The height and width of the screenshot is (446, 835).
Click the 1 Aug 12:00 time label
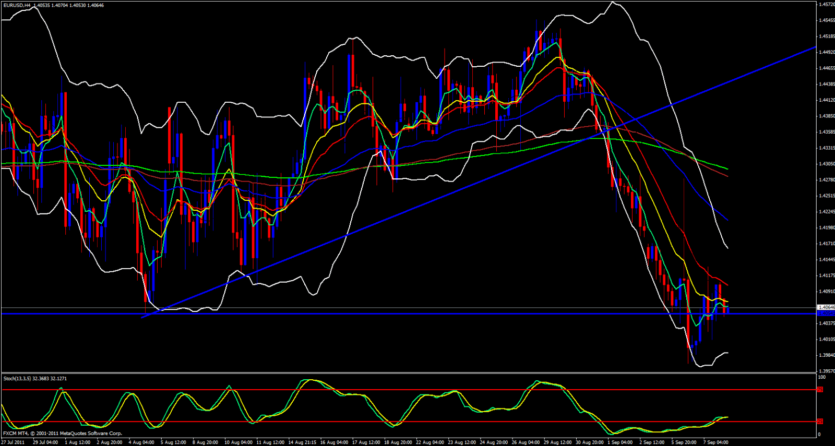click(77, 442)
